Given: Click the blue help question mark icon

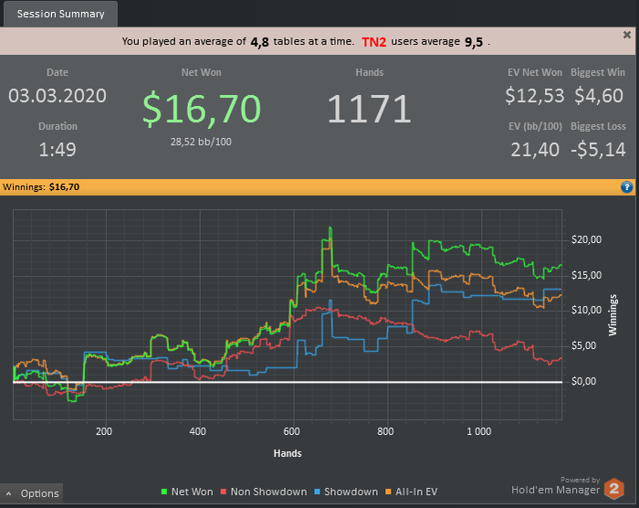Looking at the screenshot, I should coord(626,187).
